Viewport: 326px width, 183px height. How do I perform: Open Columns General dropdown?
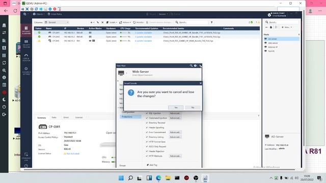click(57, 22)
